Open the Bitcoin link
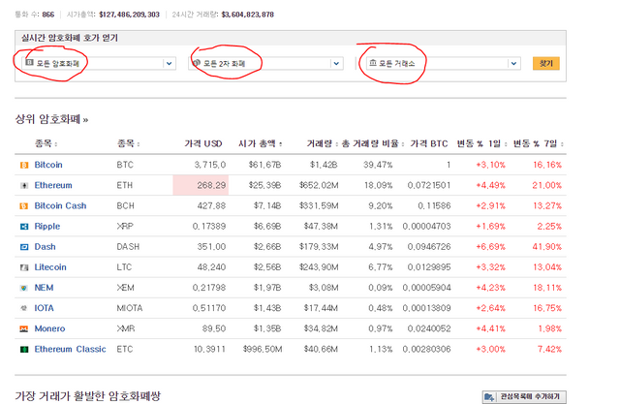Screen dimensions: 620x404 48,165
